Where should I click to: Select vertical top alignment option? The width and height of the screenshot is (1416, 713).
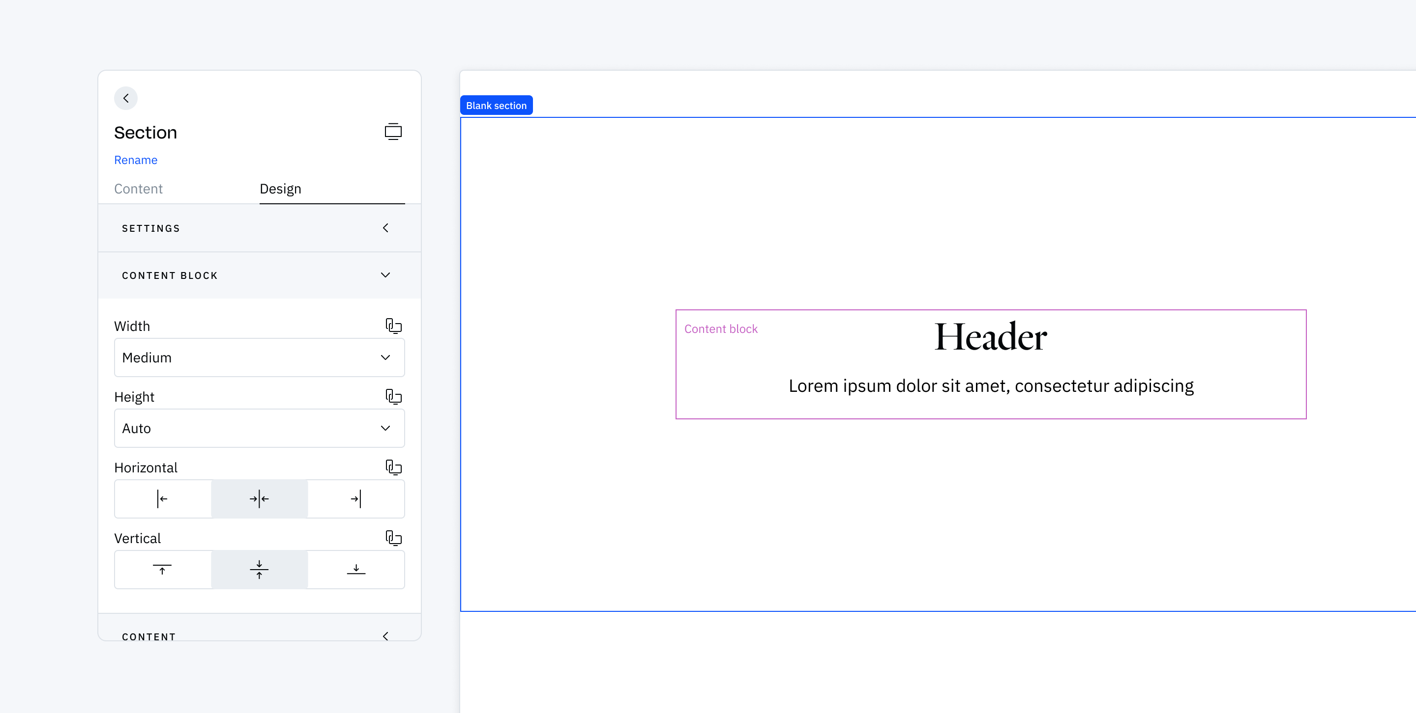pos(162,569)
